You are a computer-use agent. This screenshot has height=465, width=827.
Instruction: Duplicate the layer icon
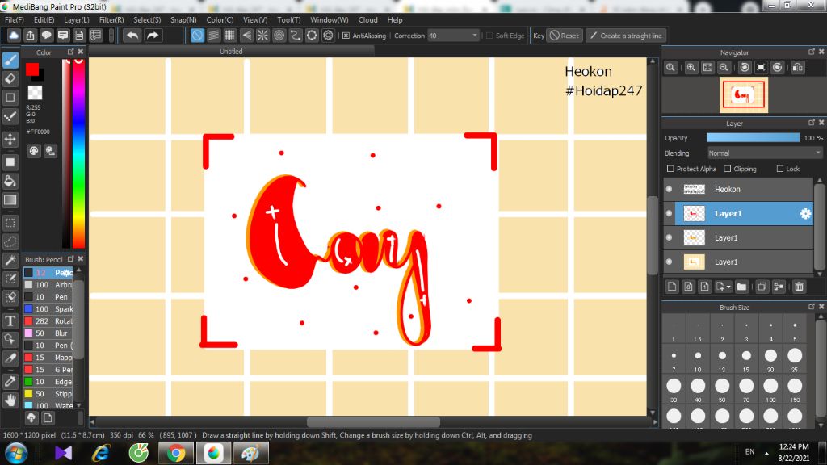click(x=762, y=287)
